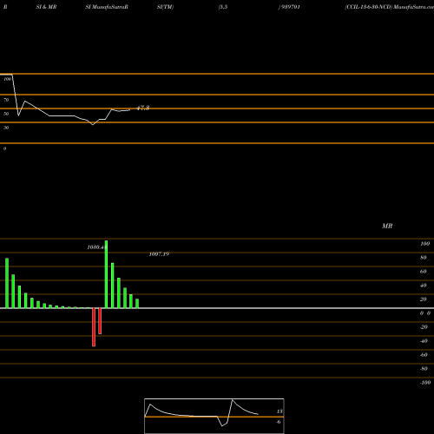434x434 pixels.
Task: Click the mini chart value -6
Action: click(x=278, y=422)
